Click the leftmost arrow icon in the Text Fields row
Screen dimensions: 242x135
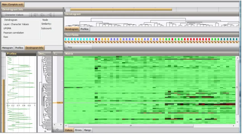tap(66, 42)
